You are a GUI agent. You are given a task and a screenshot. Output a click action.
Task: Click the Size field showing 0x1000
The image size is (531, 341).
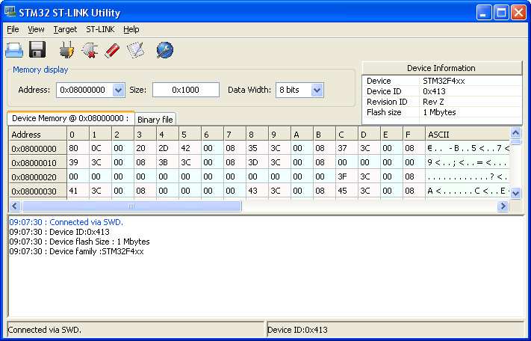pos(185,90)
